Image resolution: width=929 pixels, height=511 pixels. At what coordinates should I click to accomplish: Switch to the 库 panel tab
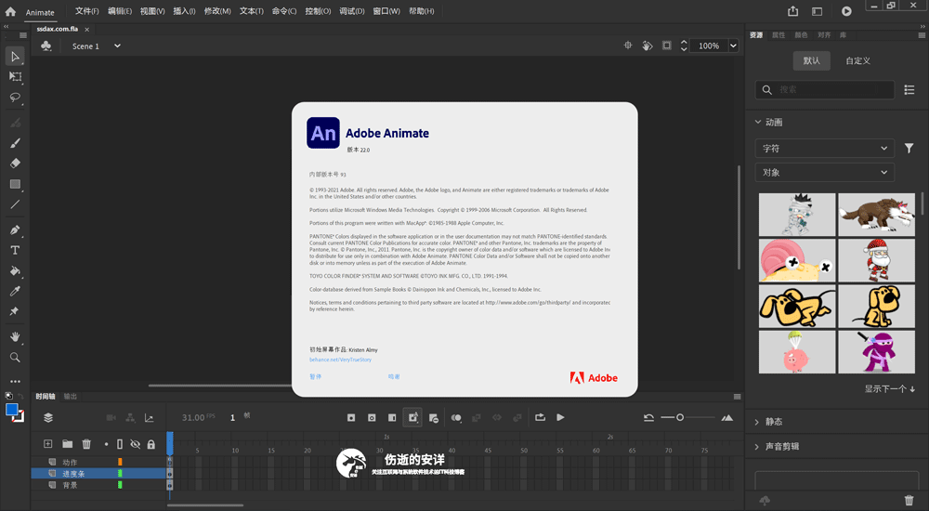coord(844,35)
